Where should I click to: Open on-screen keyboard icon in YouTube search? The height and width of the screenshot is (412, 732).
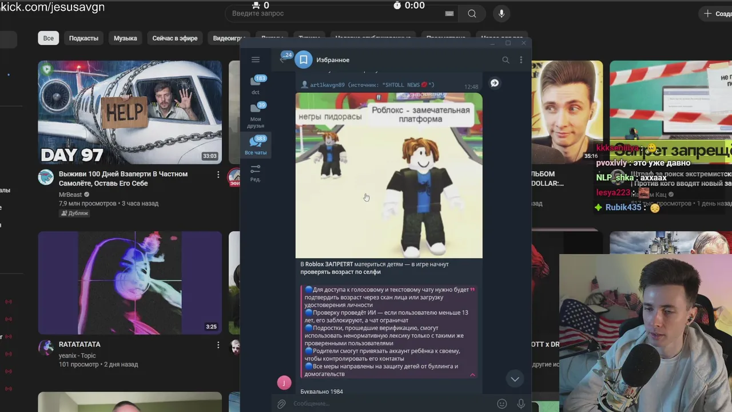[x=449, y=14]
